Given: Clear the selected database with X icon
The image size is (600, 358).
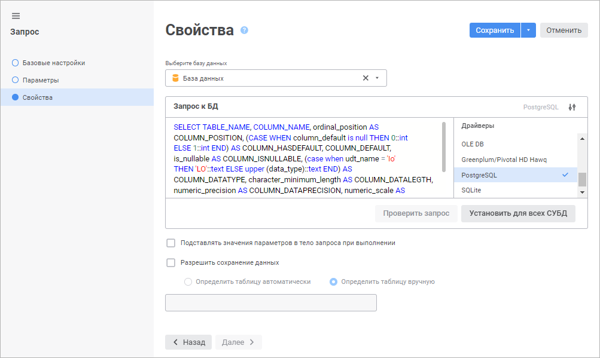Looking at the screenshot, I should tap(366, 78).
